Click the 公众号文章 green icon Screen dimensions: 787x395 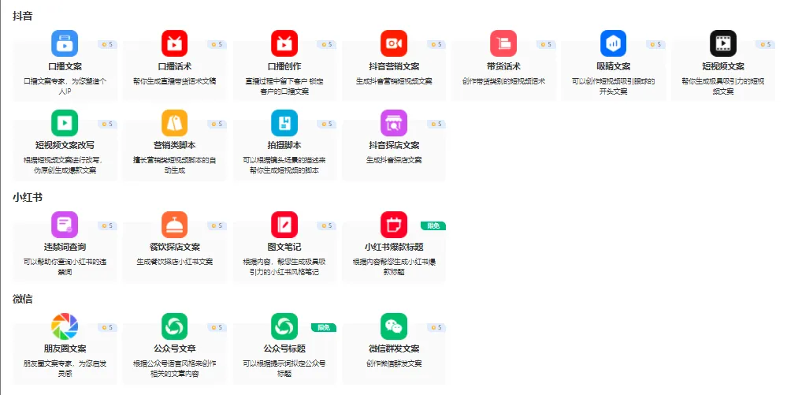pos(175,326)
